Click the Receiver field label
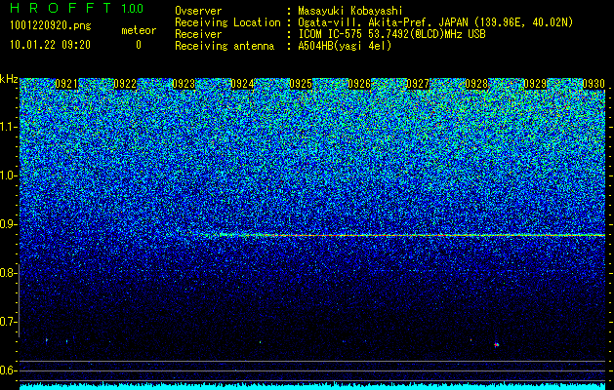This screenshot has width=614, height=390. pos(198,34)
